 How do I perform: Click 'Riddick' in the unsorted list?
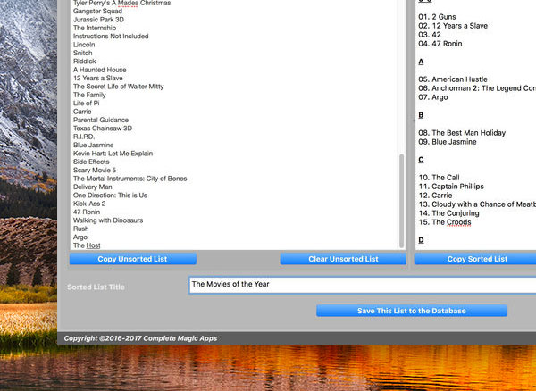85,62
